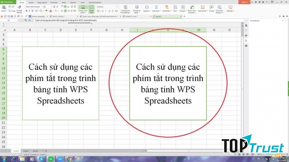Open the Formatting task pane dropdown
Screen dimensions: 289x162
click(255, 21)
